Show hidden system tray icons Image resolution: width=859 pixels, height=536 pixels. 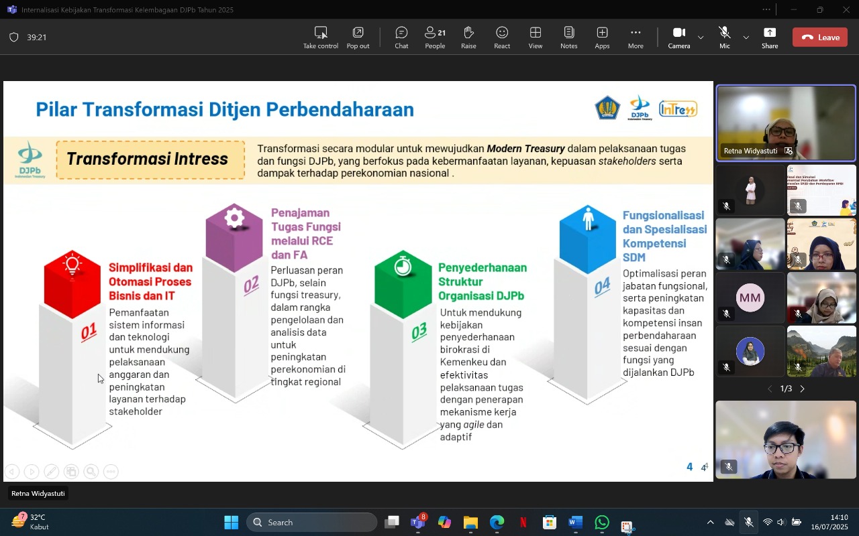[x=710, y=522]
